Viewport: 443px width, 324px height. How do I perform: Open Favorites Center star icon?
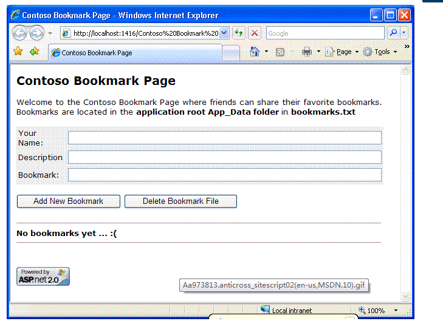pos(18,52)
